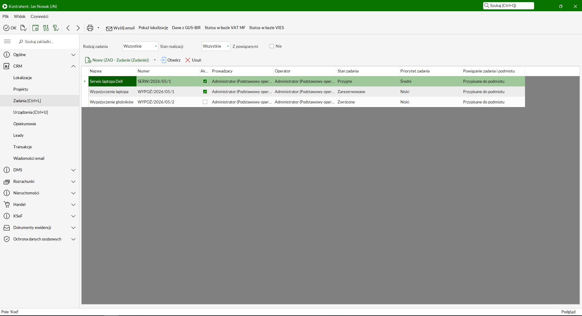Go to next record arrow
The height and width of the screenshot is (316, 582).
tap(78, 28)
